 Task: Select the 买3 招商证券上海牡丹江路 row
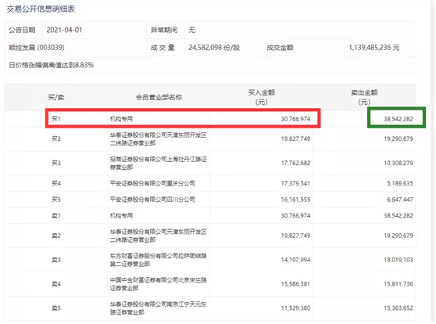tap(210, 163)
